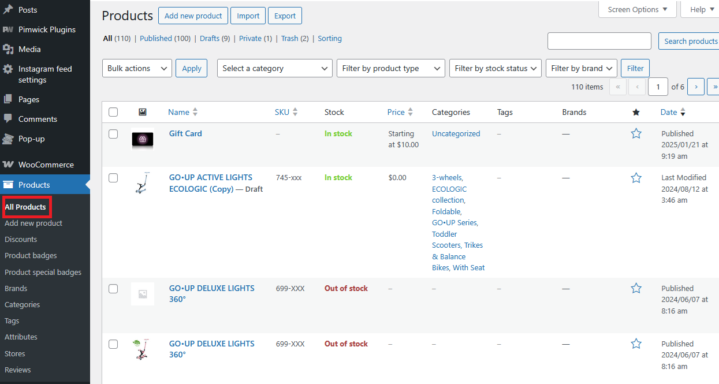Focus the product search input field
The width and height of the screenshot is (719, 384).
(x=599, y=41)
